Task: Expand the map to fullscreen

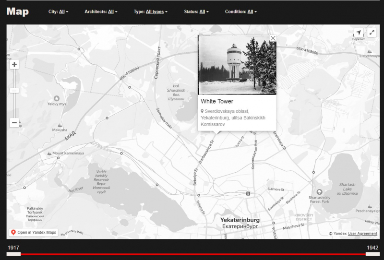Action: point(372,33)
